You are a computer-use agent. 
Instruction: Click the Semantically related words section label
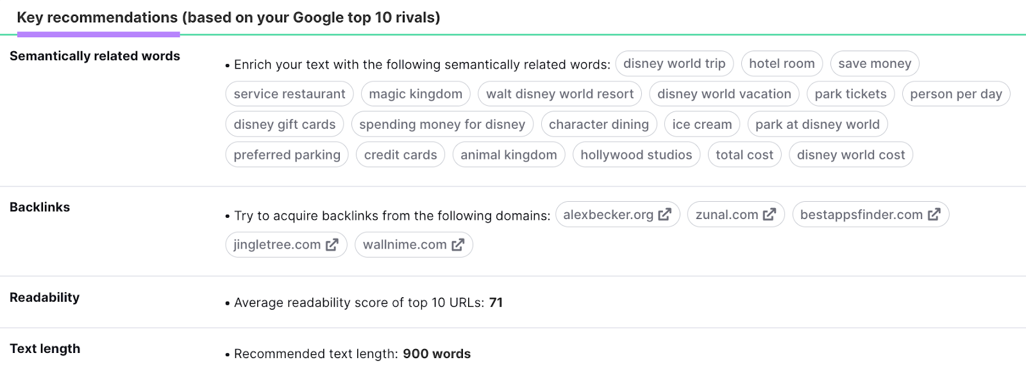(94, 56)
